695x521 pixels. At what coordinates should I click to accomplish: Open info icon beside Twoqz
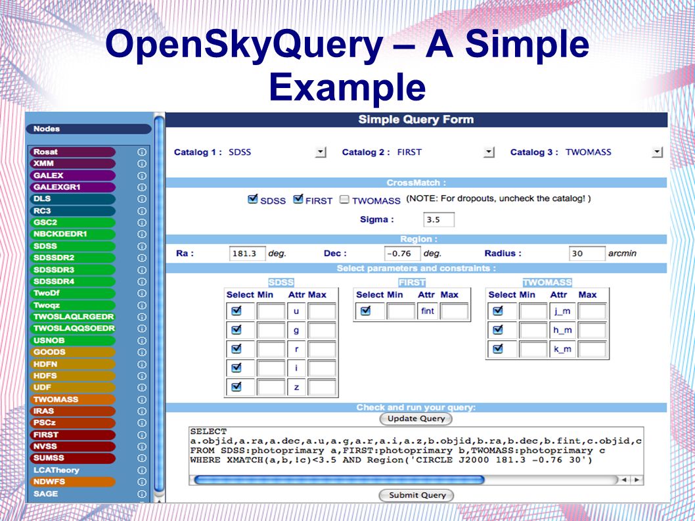click(x=142, y=306)
